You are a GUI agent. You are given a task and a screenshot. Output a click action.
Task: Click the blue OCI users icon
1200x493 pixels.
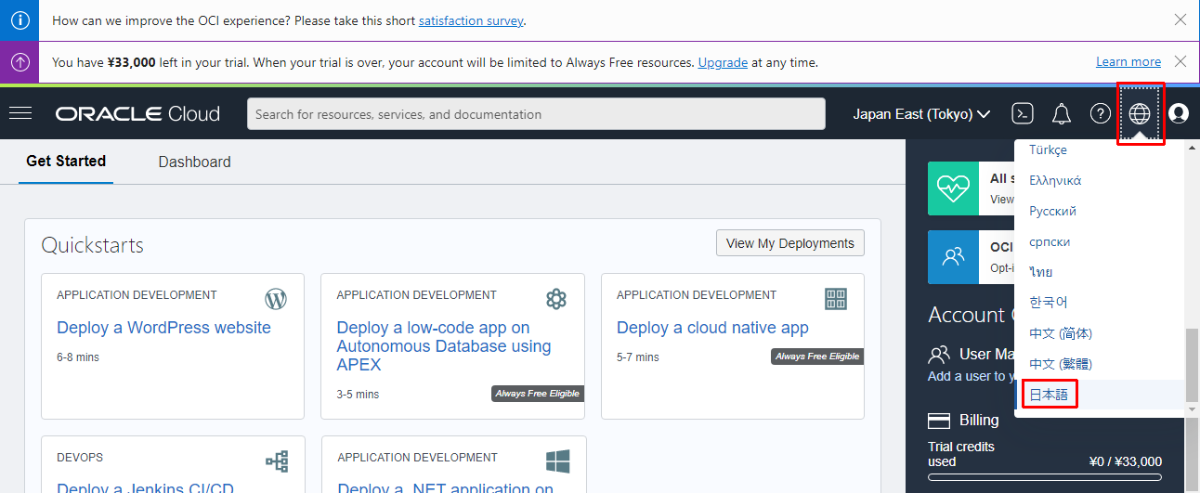point(953,257)
